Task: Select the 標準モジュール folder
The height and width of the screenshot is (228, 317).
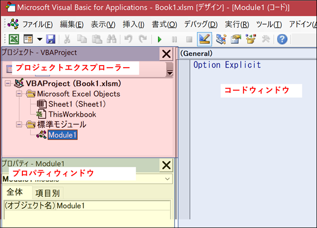Action: pyautogui.click(x=62, y=124)
